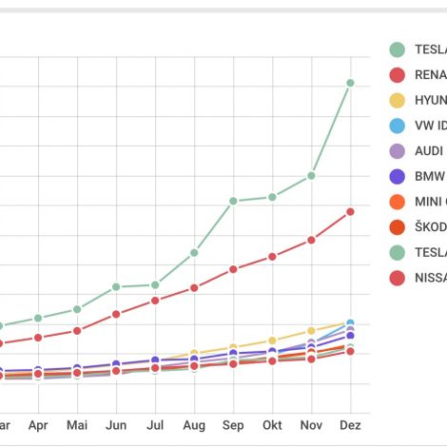Viewport: 447px width, 447px height.
Task: Click the top green line's Jun data point
Action: pyautogui.click(x=116, y=287)
